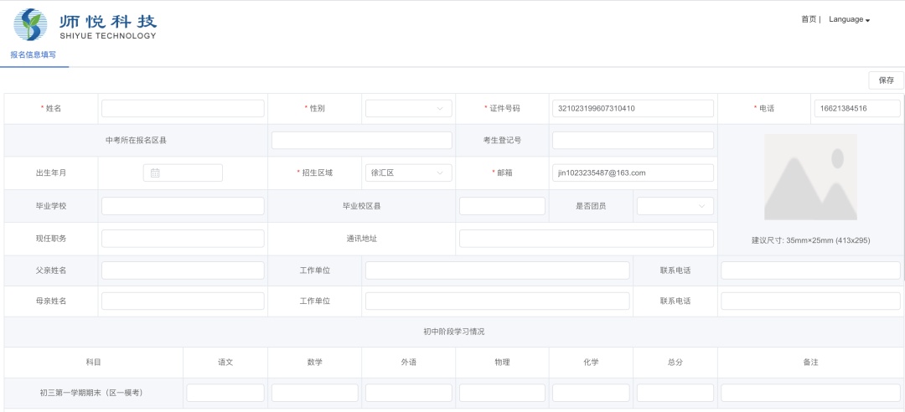Click 外语 score field for 初三第一学期期末
Viewport: 905px width, 412px height.
tap(409, 393)
